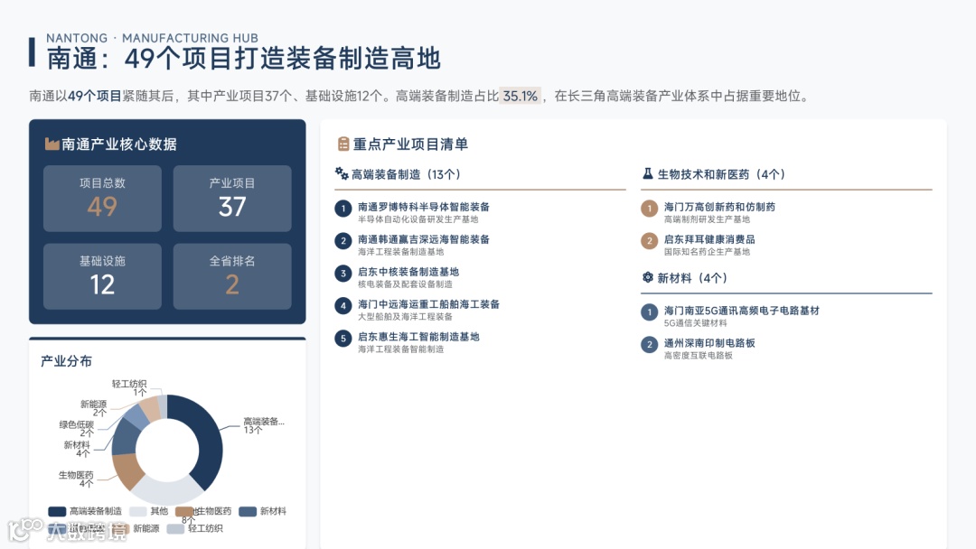Screen dimensions: 976x549
Task: Click the atom icon beside 新材料（4个）
Action: click(647, 277)
